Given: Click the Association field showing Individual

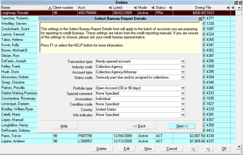Looking at the screenshot, I should 138,99.
